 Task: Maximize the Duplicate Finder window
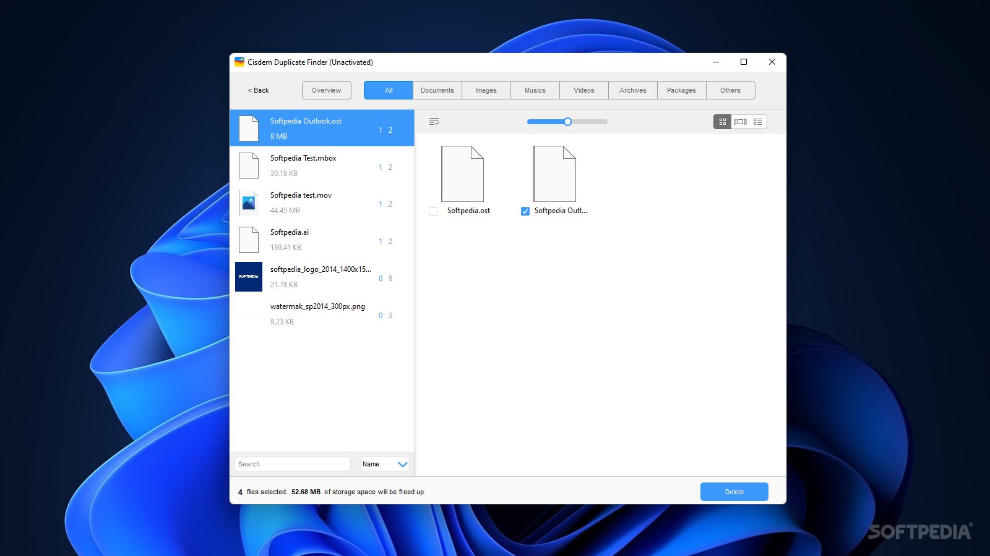pos(744,62)
